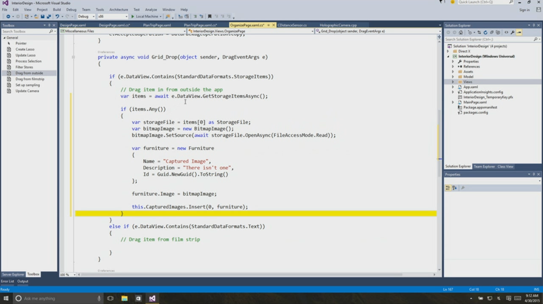Open the Analyze menu
The width and height of the screenshot is (543, 304).
pyautogui.click(x=151, y=10)
